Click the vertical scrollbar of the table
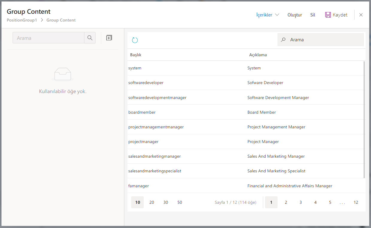371x228 pixels. pyautogui.click(x=364, y=120)
